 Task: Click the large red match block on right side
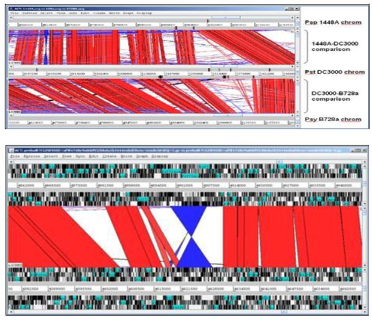[291, 236]
